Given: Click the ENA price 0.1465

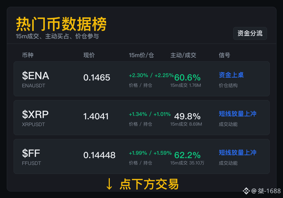Looking at the screenshot, I should 97,78.
